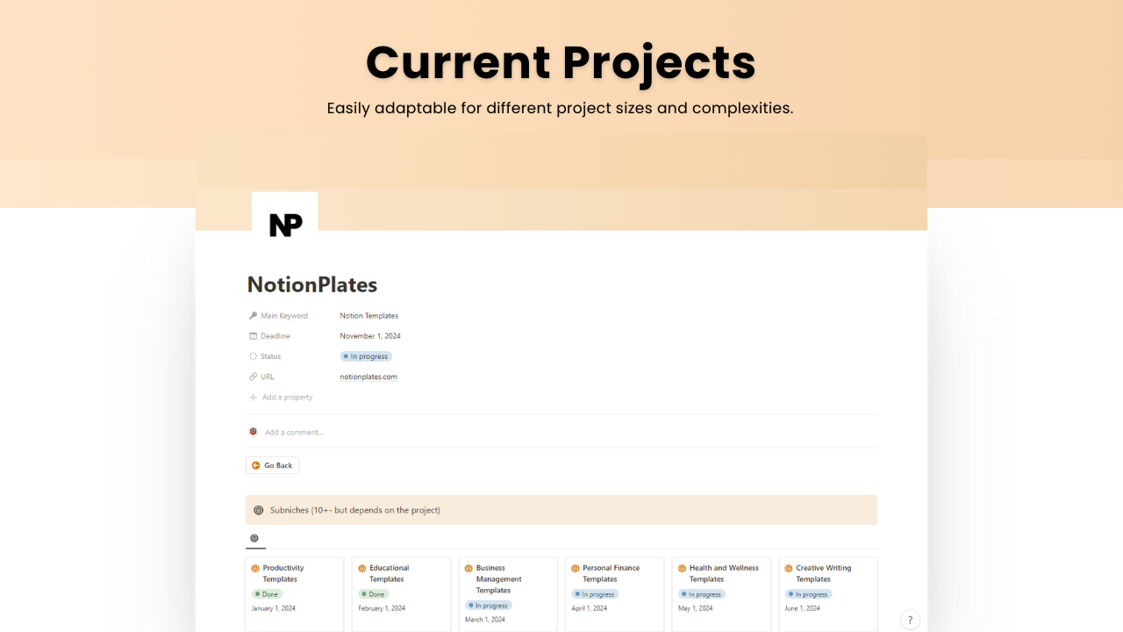The width and height of the screenshot is (1123, 632).
Task: Open the Creative Writing Templates card
Action: point(827,594)
